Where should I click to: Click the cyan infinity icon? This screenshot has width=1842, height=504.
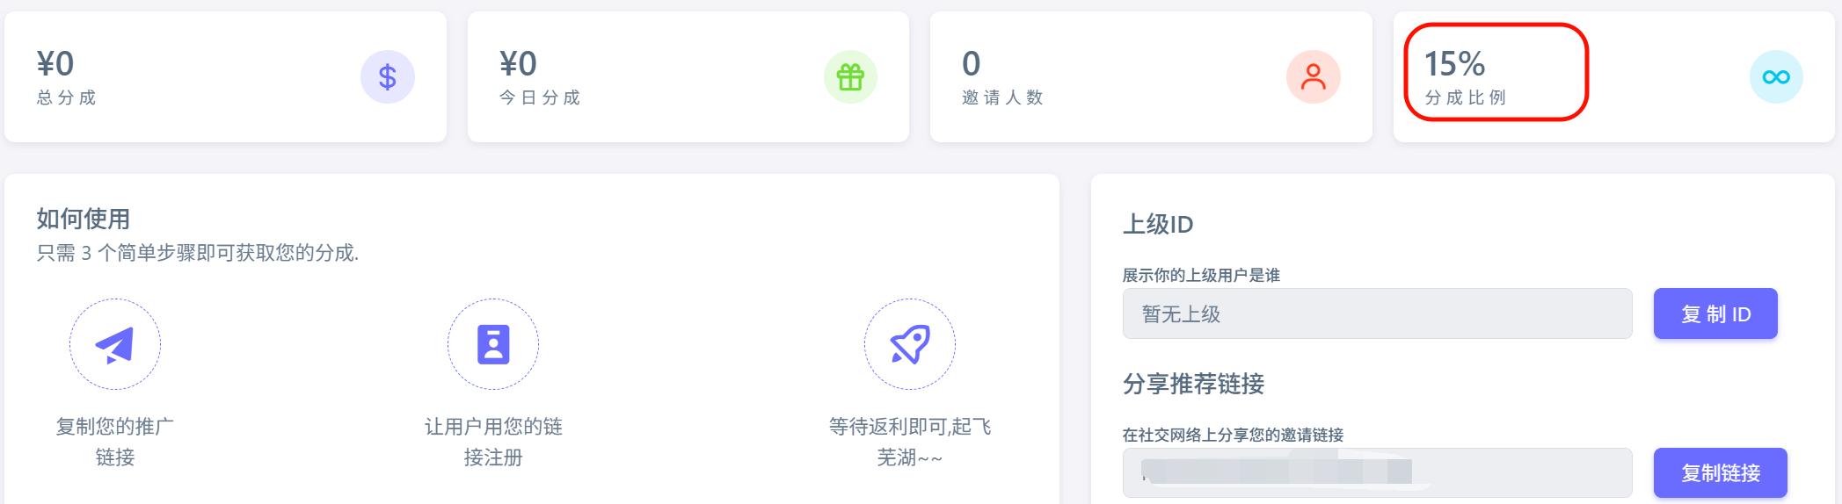1776,77
